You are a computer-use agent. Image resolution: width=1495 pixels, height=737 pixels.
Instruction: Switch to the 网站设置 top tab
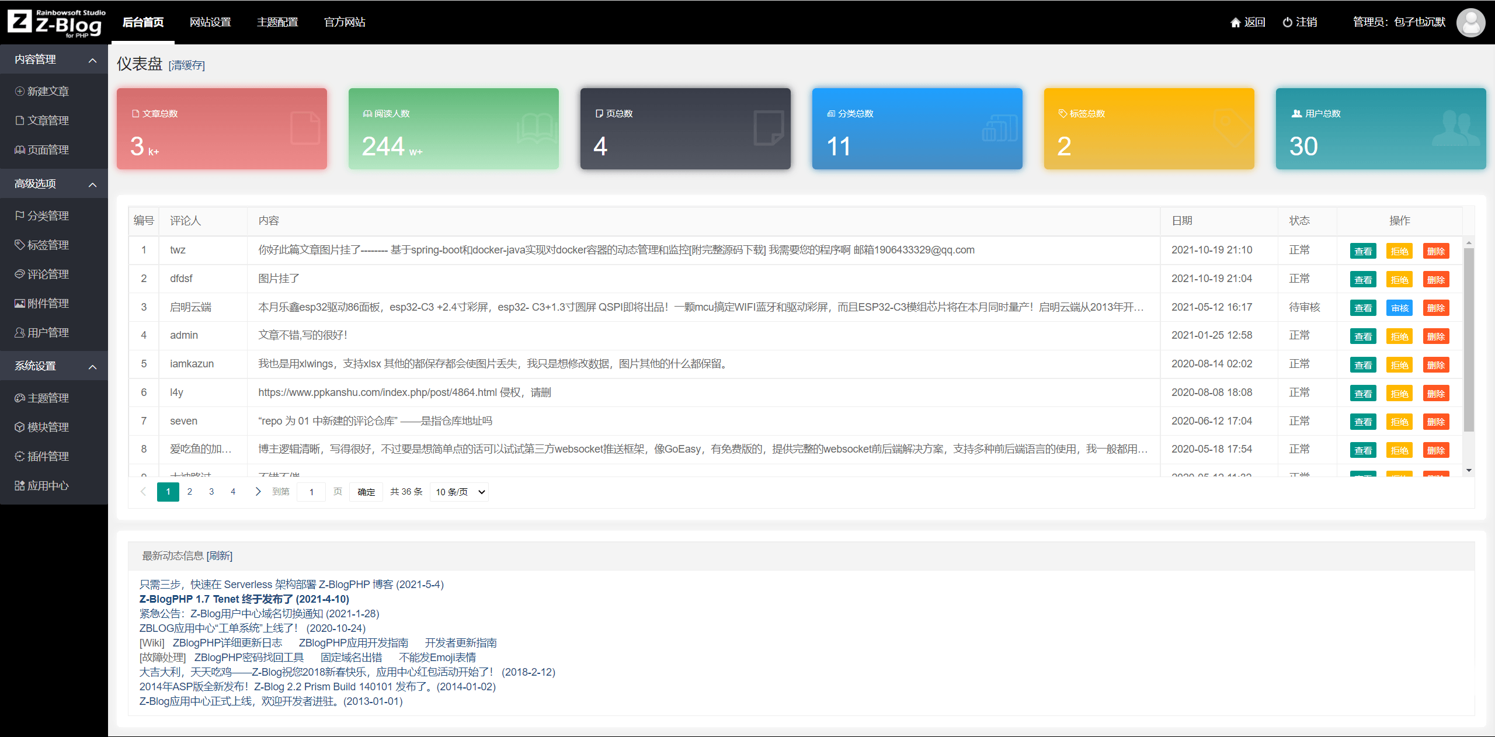[x=210, y=22]
